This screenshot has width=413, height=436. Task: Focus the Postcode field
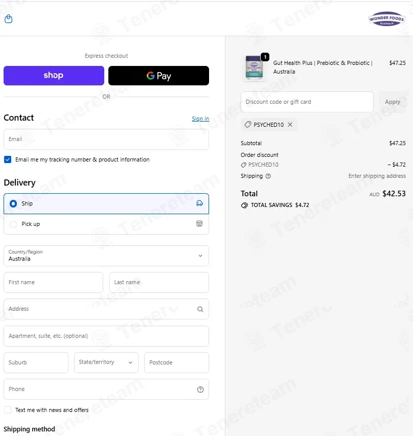[x=177, y=362]
